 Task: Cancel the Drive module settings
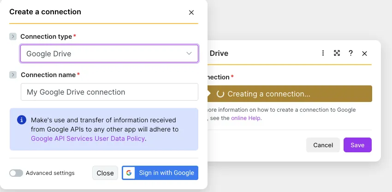[x=323, y=145]
